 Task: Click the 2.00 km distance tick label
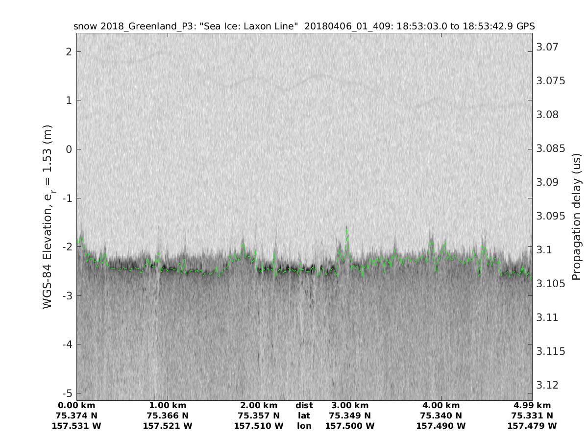tap(259, 405)
